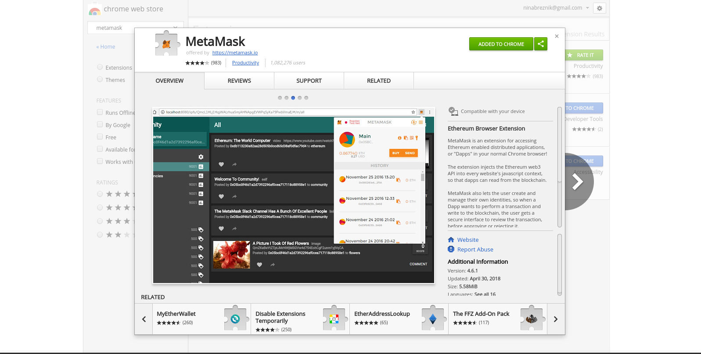
Task: Select the third star-rating radio button
Action: click(x=100, y=221)
